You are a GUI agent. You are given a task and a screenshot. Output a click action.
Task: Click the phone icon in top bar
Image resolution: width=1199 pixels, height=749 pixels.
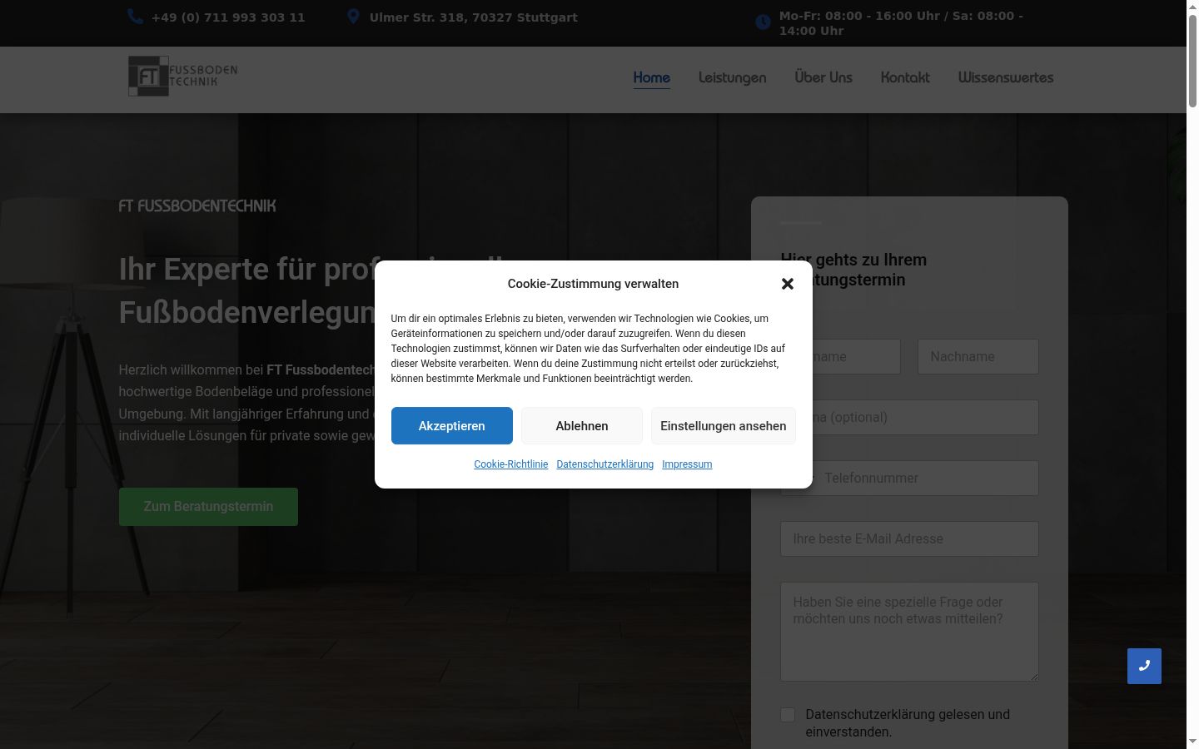pos(135,17)
